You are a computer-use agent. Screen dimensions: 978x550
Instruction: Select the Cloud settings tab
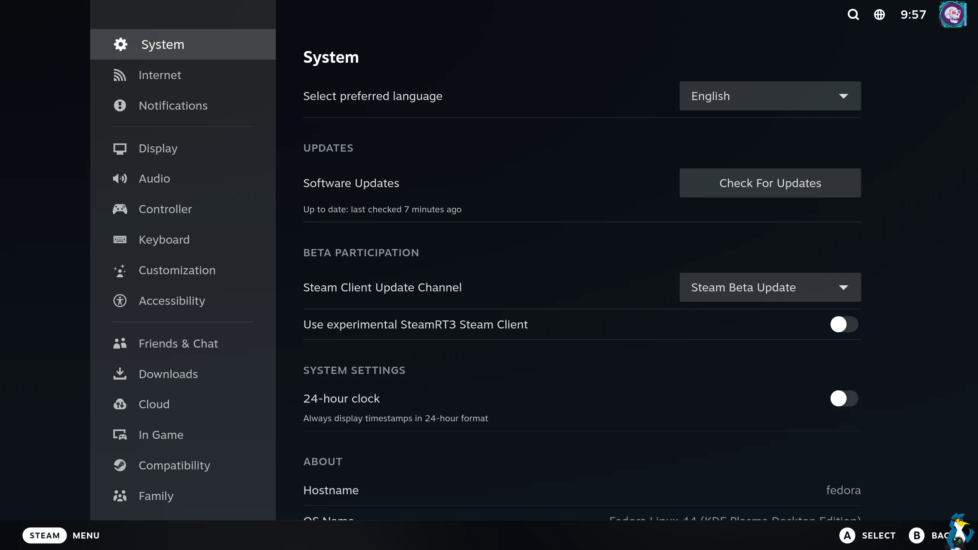click(x=183, y=404)
